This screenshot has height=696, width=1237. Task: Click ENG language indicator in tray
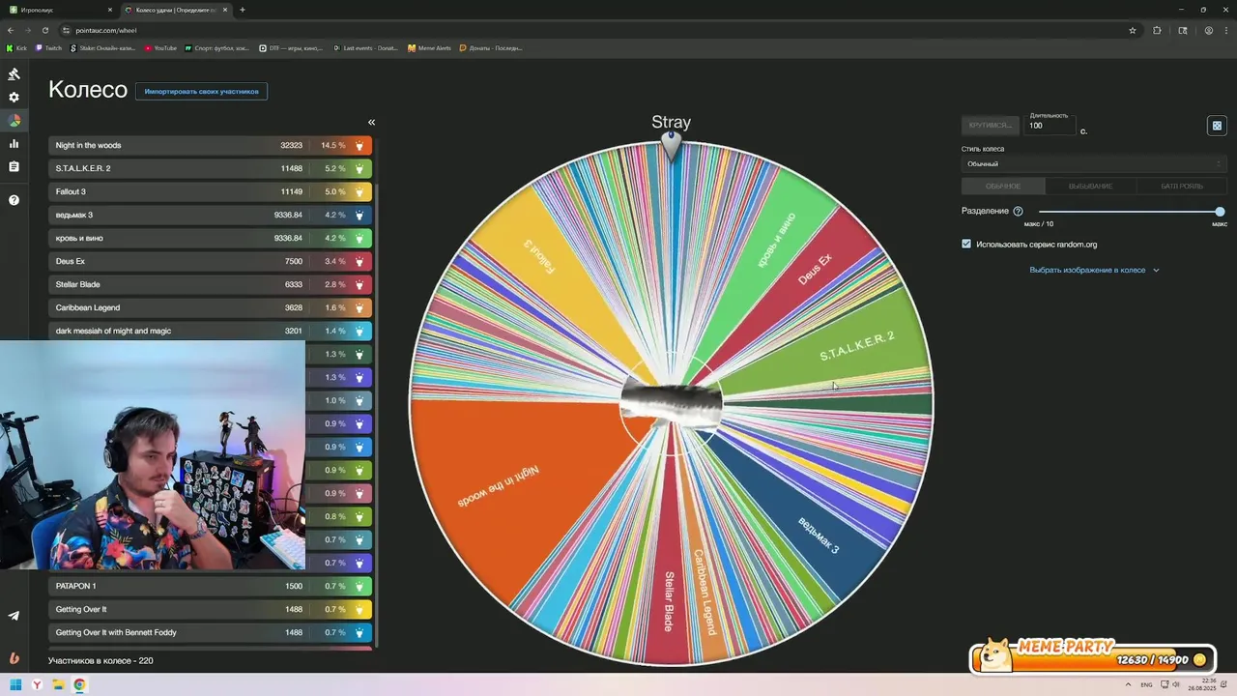[x=1146, y=684]
